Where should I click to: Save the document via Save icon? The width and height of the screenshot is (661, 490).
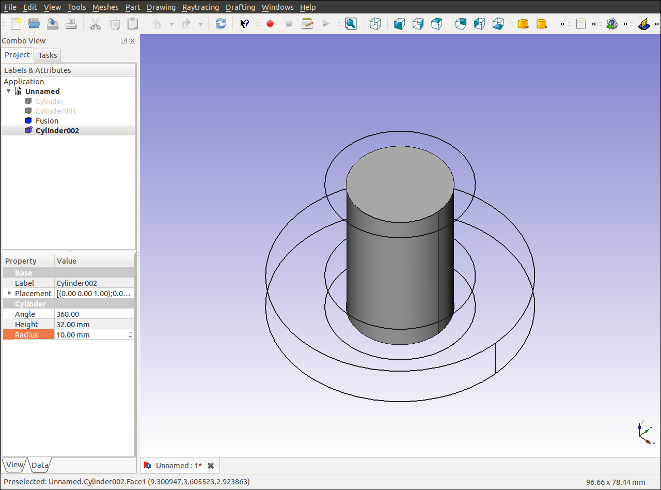point(53,24)
